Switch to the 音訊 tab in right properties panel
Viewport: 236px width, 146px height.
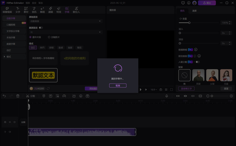pyautogui.click(x=182, y=11)
